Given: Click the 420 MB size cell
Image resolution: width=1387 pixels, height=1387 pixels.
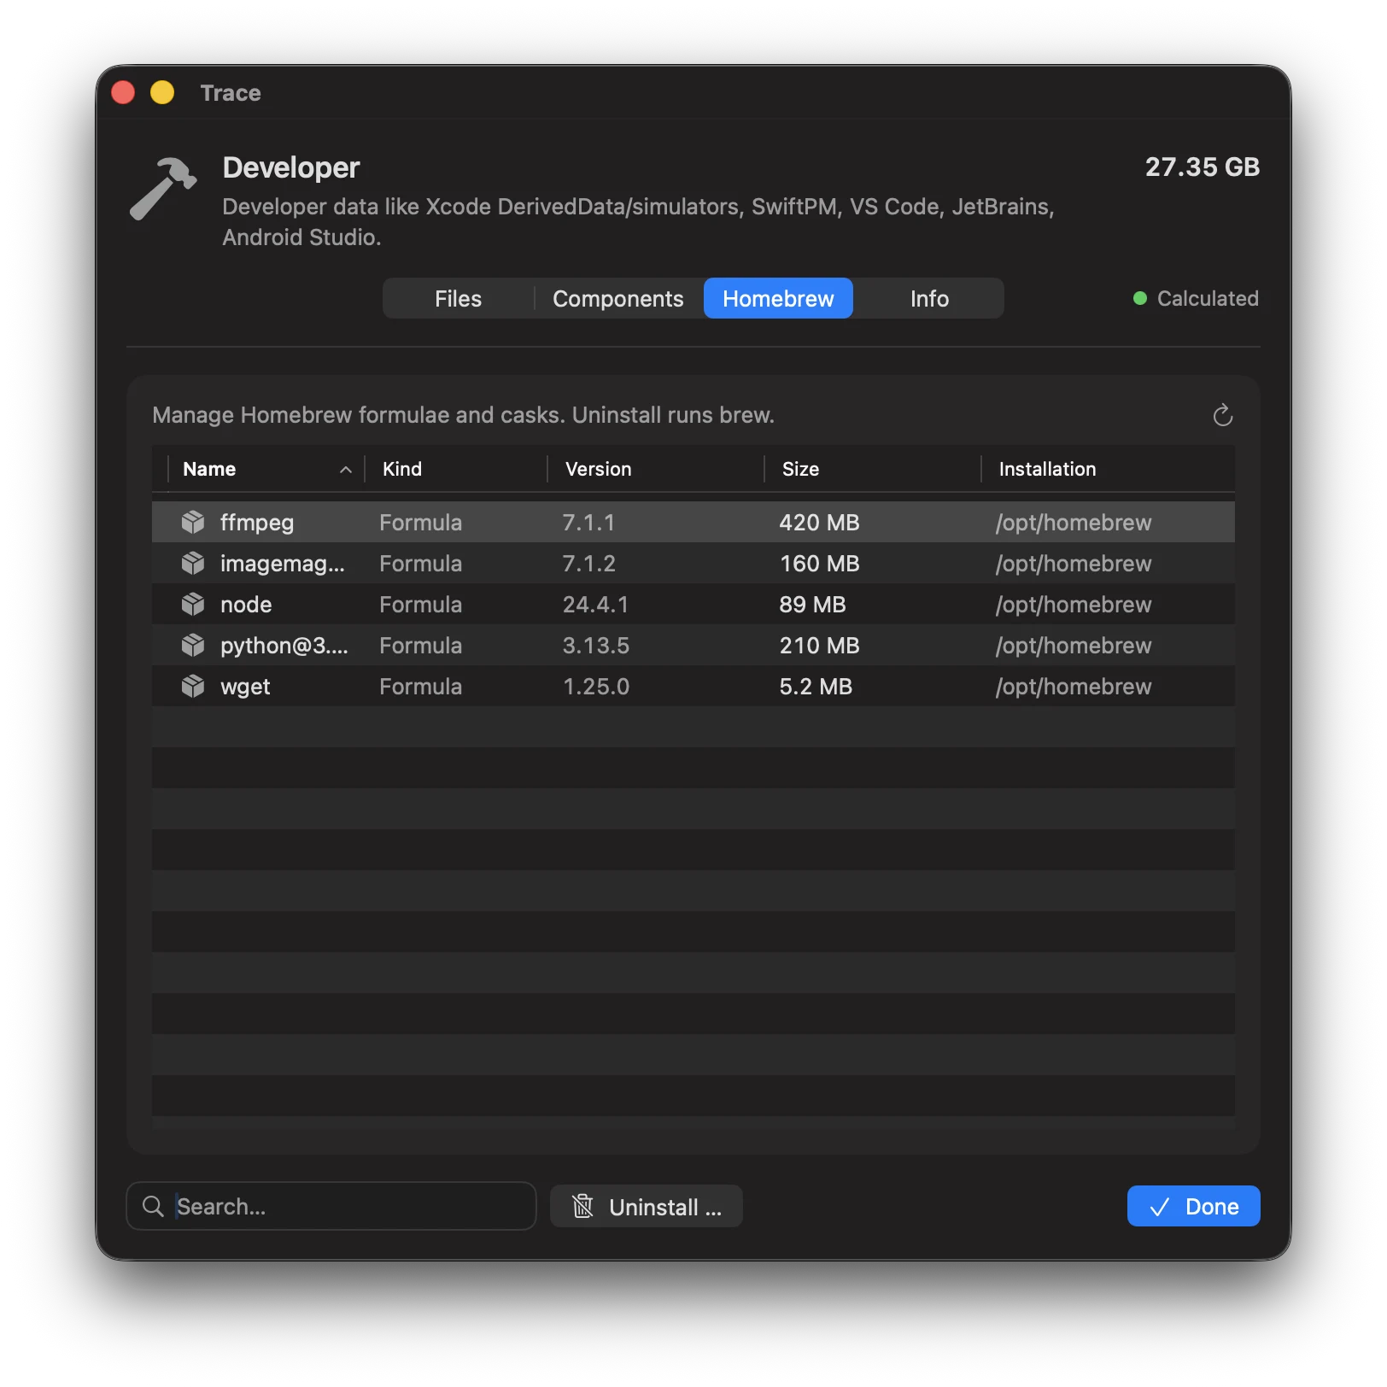Looking at the screenshot, I should 819,523.
